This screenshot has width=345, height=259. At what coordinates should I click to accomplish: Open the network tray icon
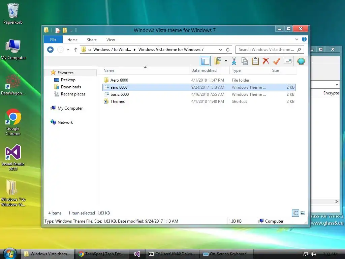pyautogui.click(x=305, y=254)
